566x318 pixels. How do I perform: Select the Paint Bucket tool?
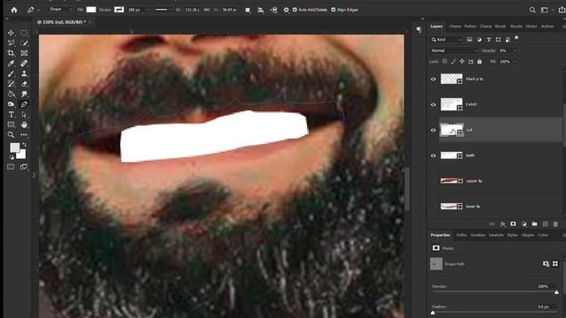tap(11, 95)
